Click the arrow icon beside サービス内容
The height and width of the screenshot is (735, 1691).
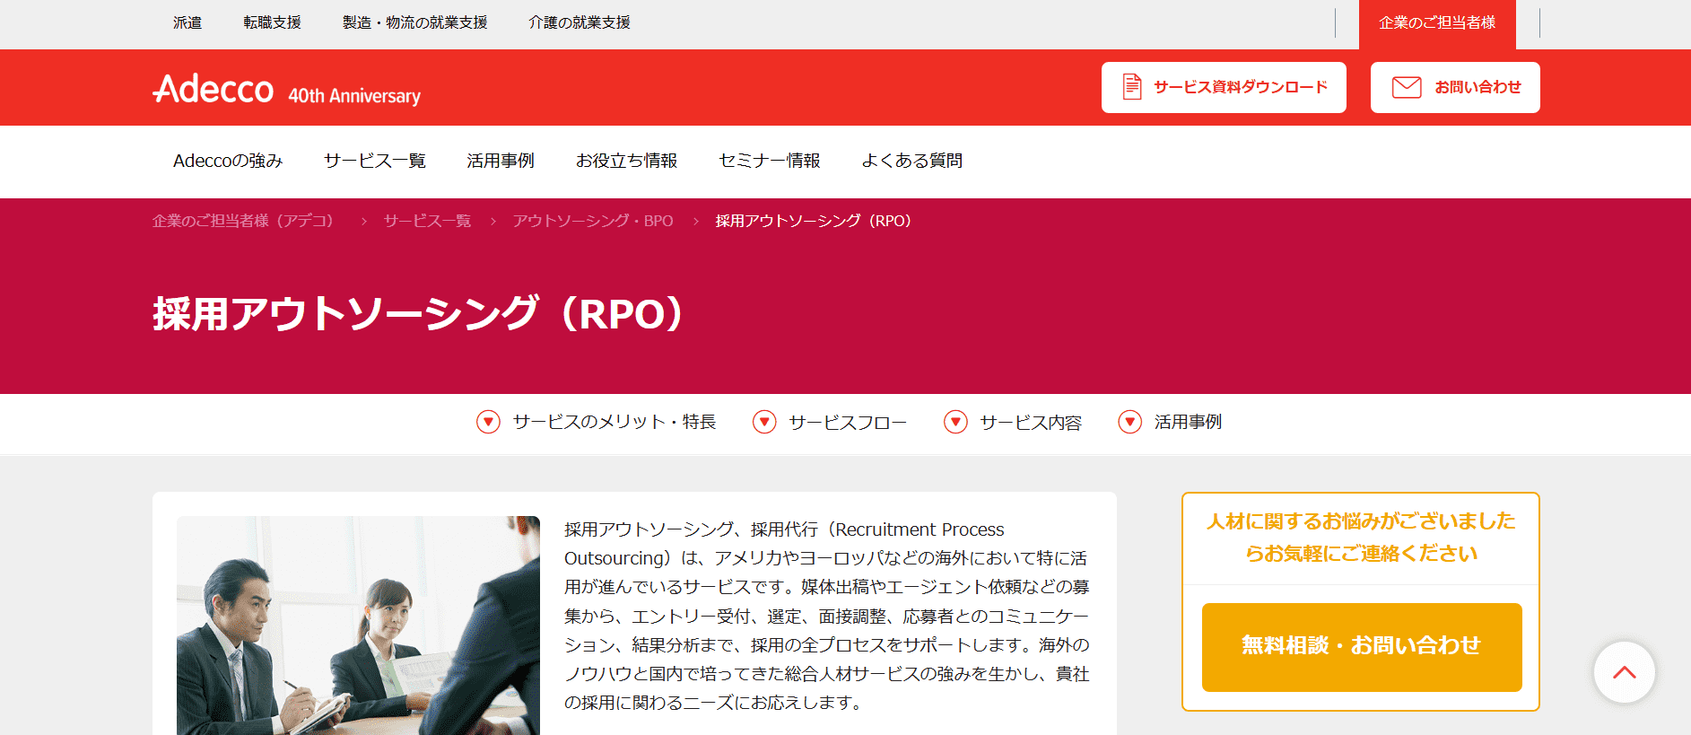tap(955, 422)
